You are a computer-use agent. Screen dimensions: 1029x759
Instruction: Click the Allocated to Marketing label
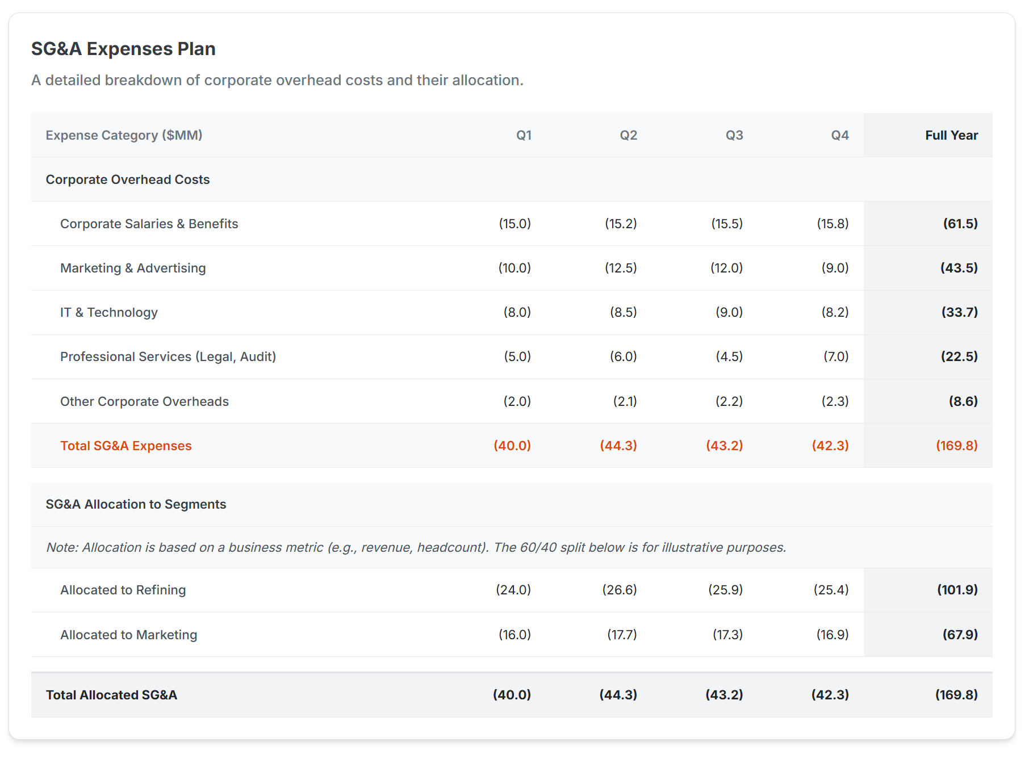pos(129,635)
